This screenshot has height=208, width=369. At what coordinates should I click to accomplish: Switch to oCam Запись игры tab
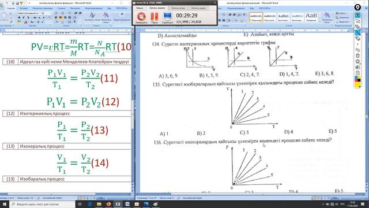[178, 8]
